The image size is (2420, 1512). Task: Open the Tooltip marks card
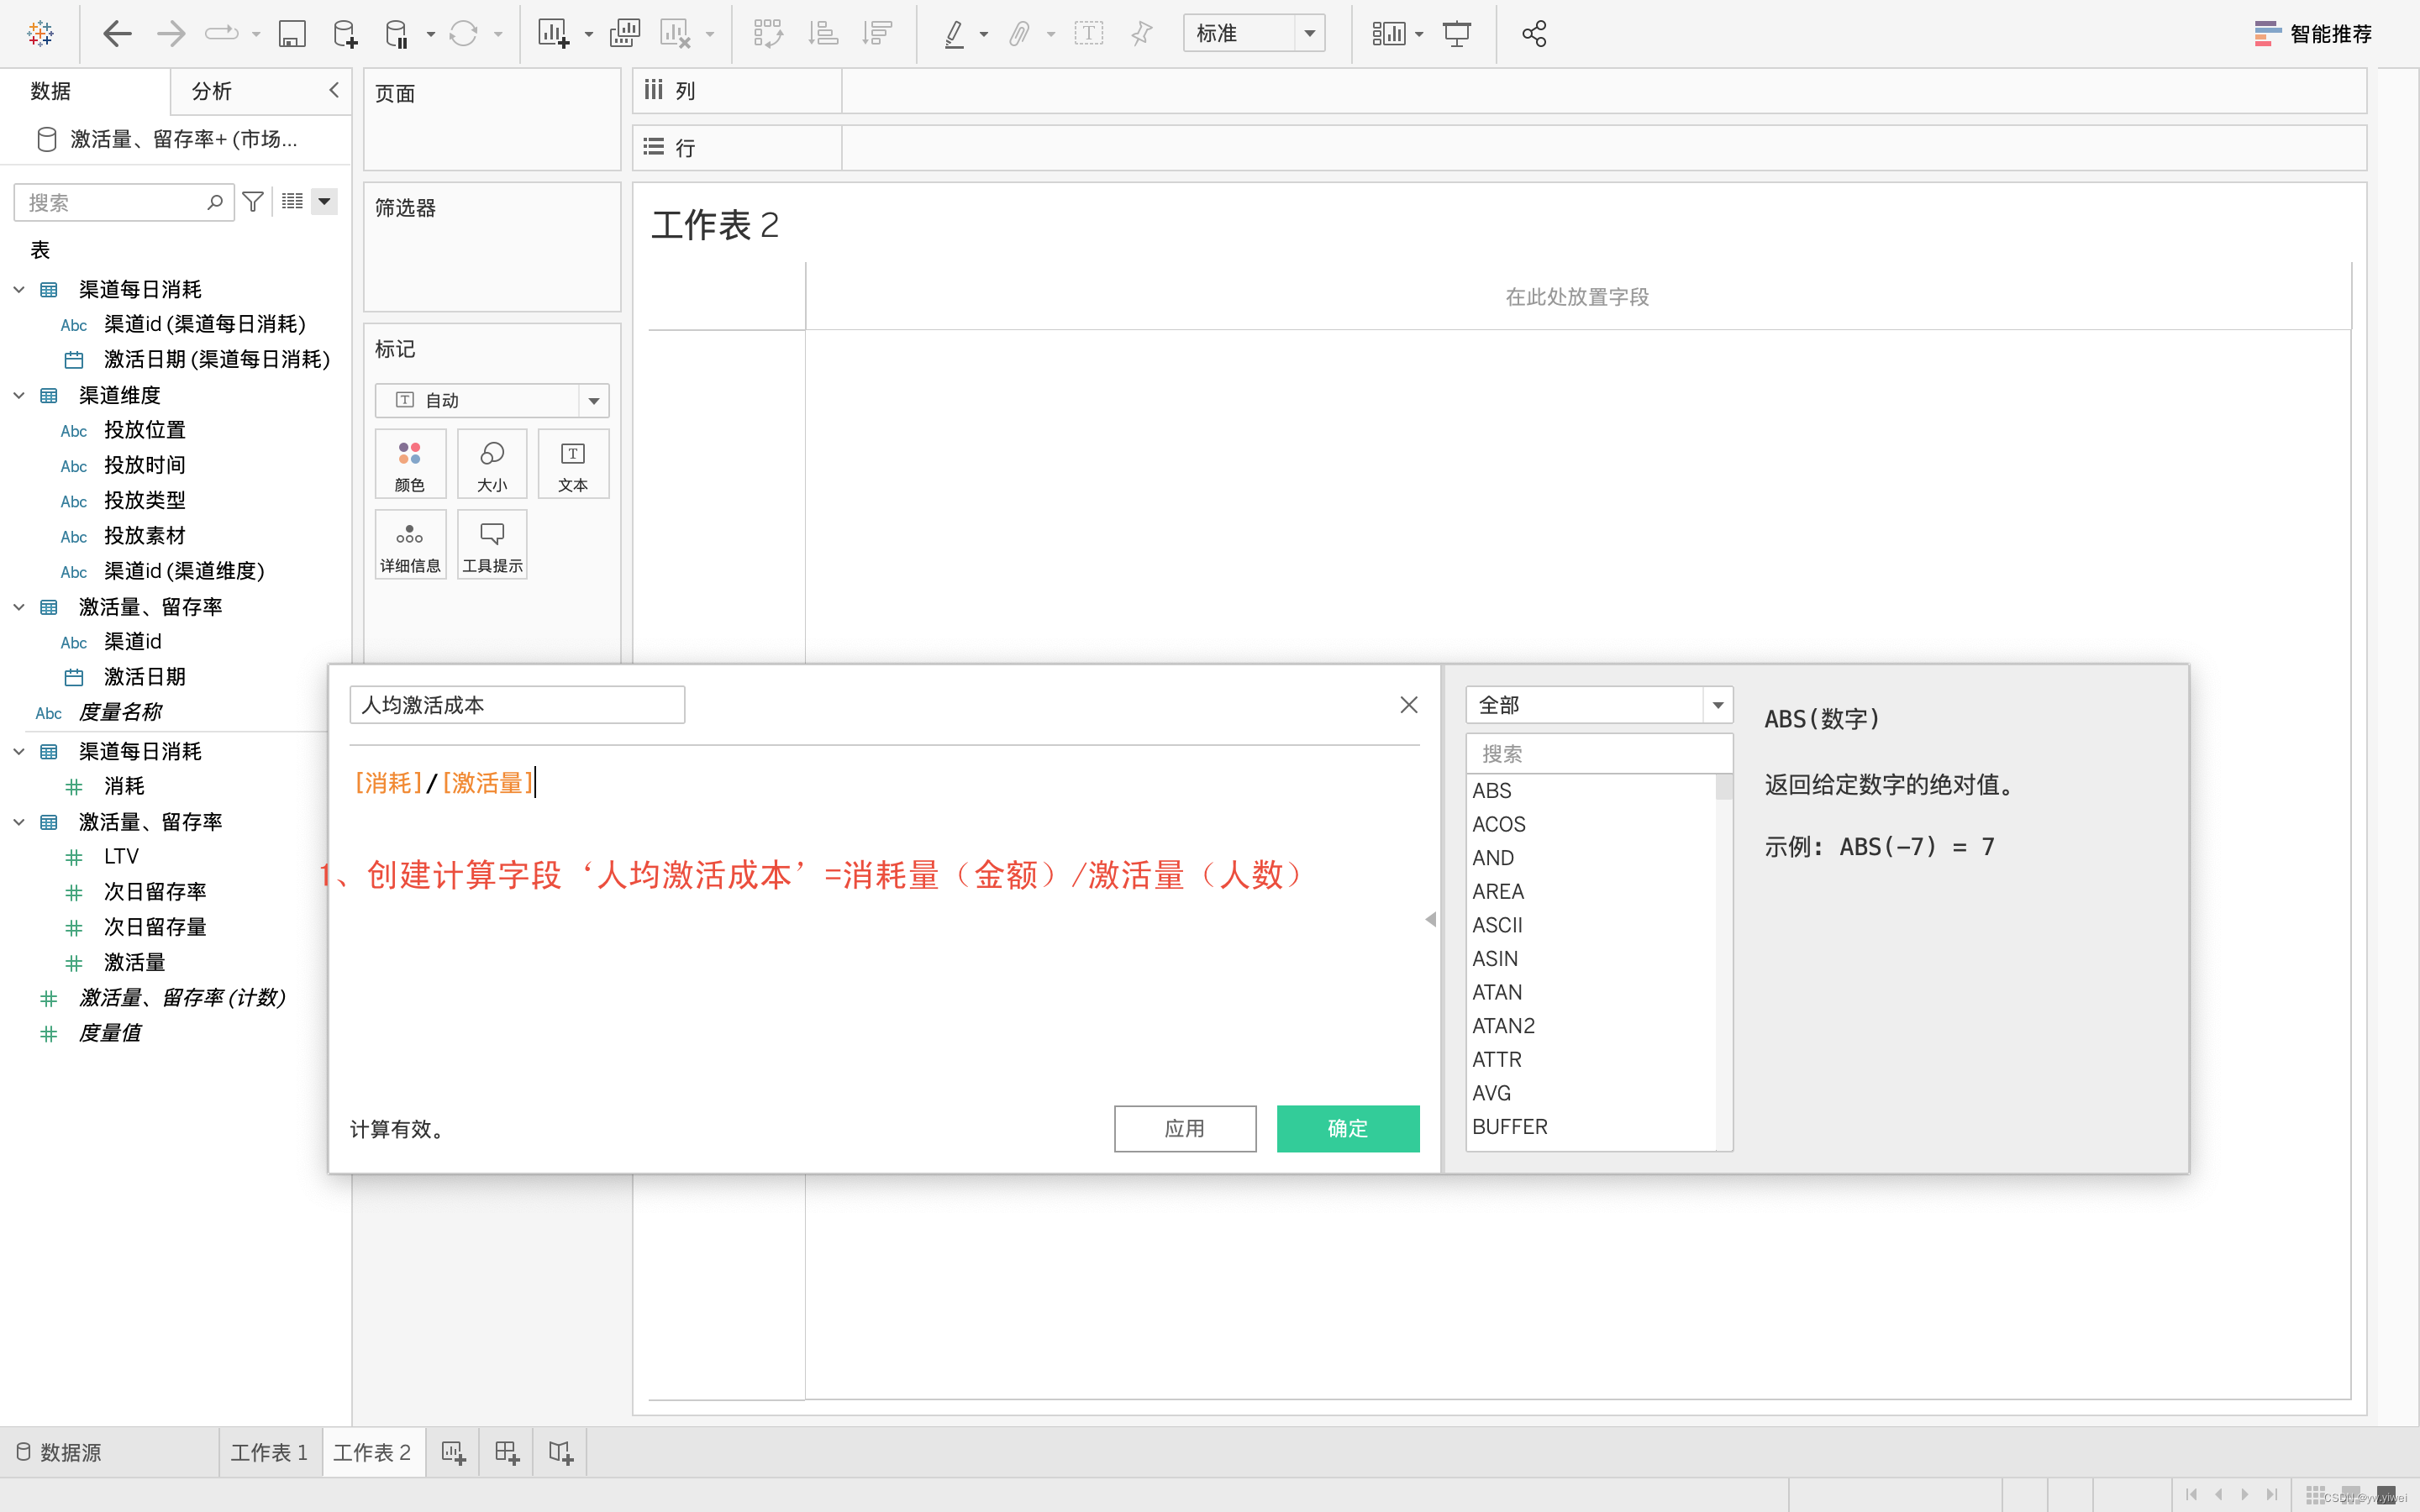[492, 544]
